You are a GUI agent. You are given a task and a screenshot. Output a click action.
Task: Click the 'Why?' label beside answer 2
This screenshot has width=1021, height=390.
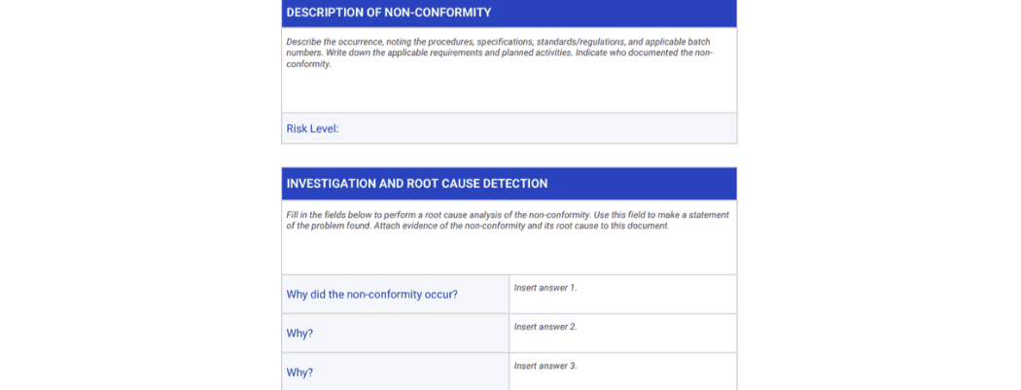click(x=299, y=334)
